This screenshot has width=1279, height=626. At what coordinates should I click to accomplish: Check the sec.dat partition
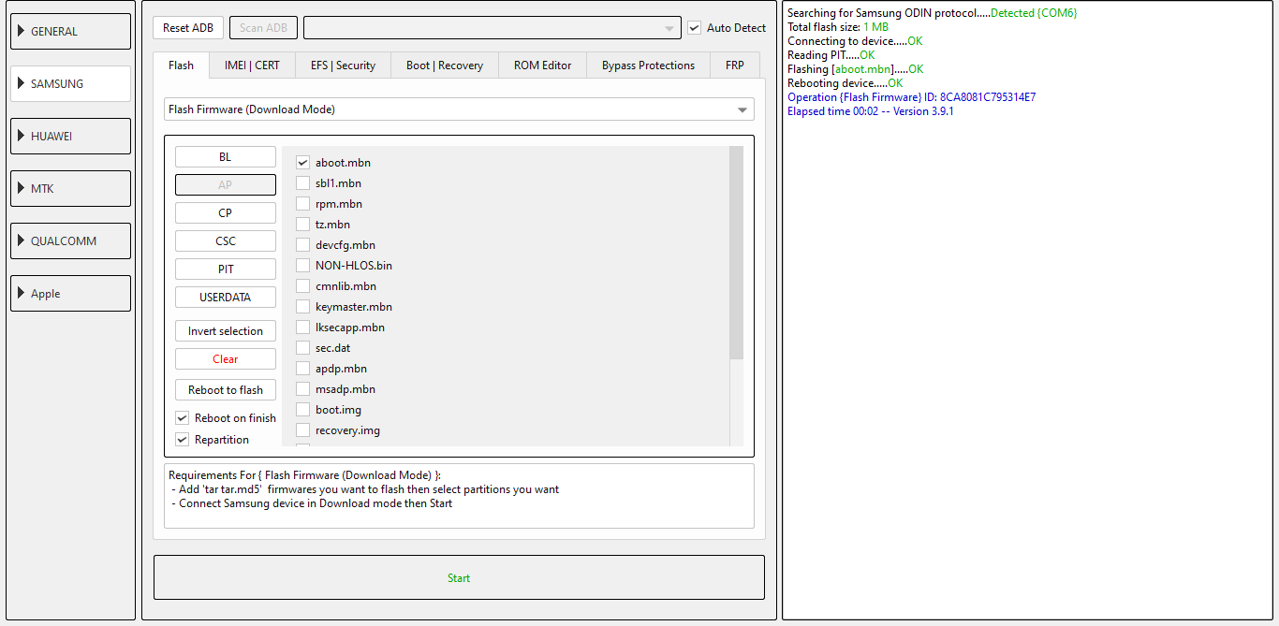[x=302, y=348]
